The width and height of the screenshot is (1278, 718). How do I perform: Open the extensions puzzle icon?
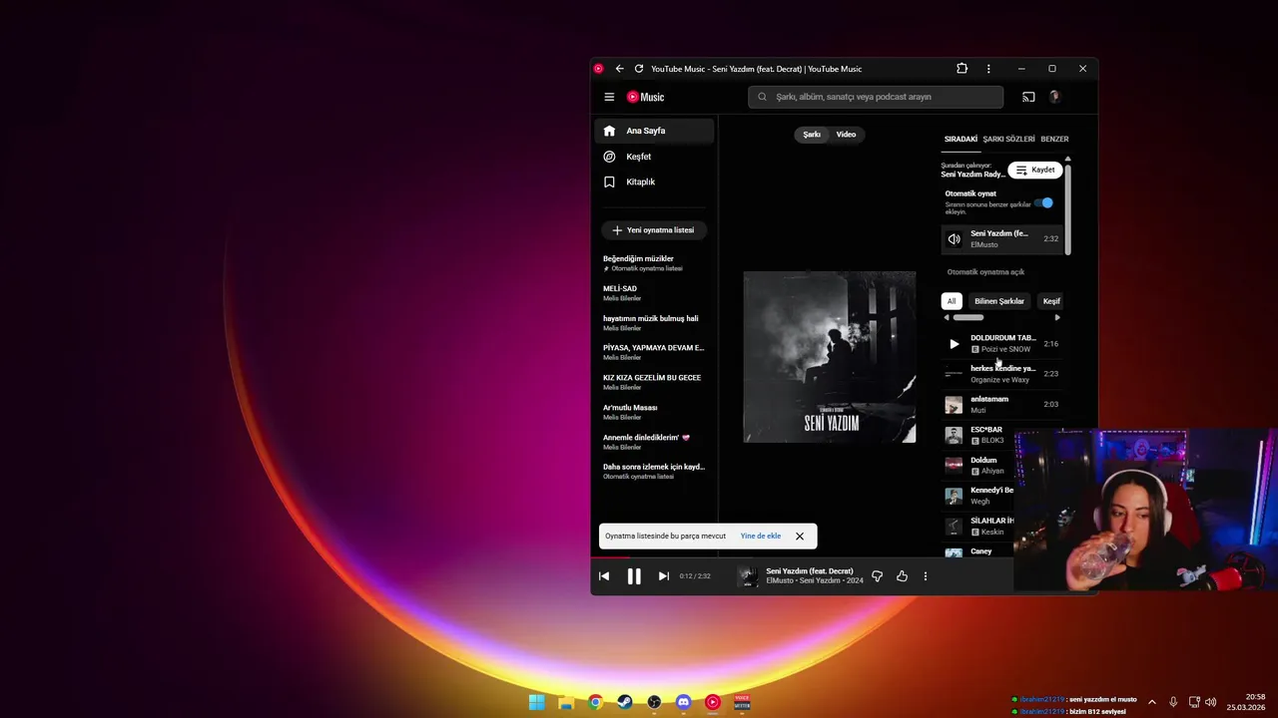962,69
